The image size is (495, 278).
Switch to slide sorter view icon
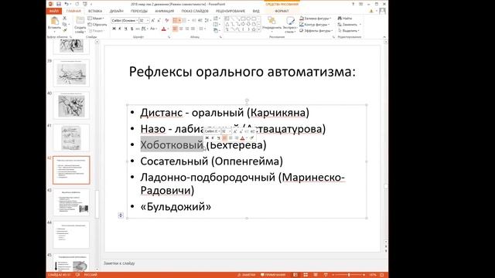[x=306, y=275]
